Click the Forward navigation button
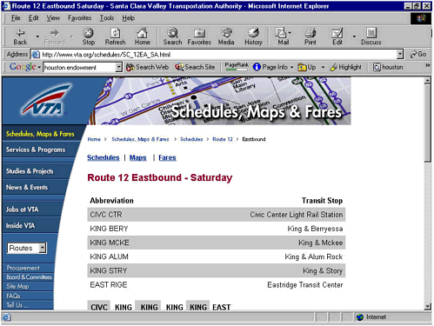The height and width of the screenshot is (326, 434). tap(55, 37)
